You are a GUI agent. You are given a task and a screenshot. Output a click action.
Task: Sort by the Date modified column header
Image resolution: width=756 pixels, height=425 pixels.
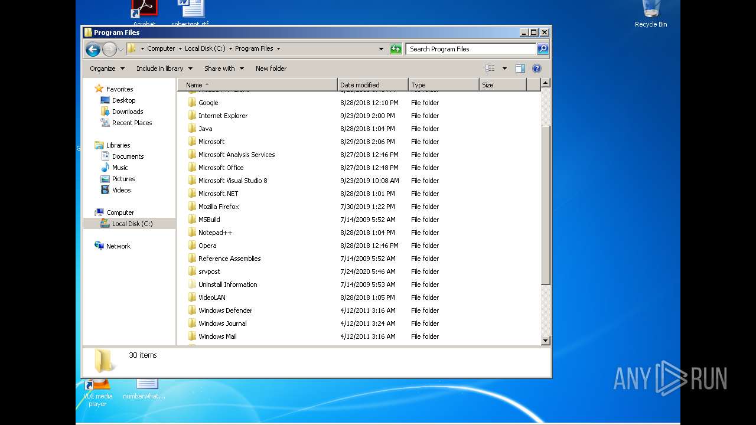(x=373, y=85)
